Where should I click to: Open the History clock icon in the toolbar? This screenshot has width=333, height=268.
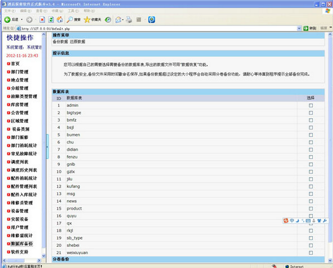click(108, 20)
